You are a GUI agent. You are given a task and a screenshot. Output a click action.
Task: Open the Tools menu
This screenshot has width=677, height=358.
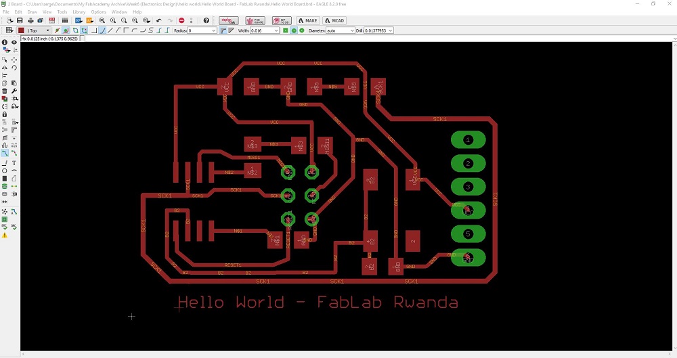pos(62,12)
